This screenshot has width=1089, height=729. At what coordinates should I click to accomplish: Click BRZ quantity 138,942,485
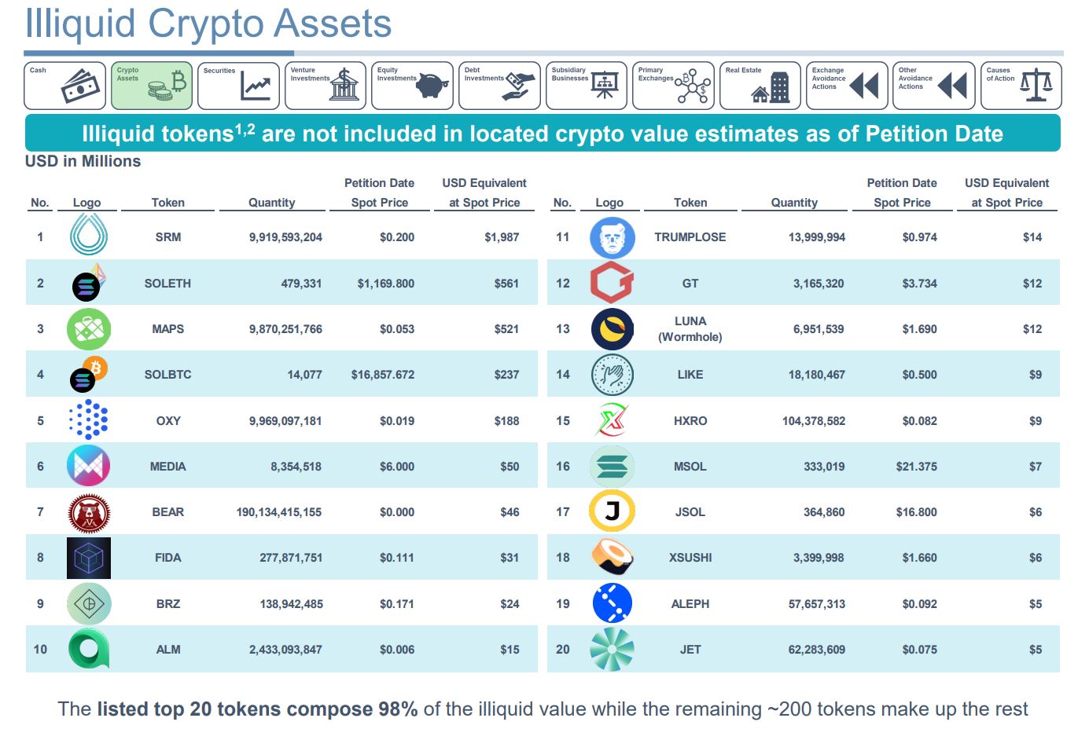click(291, 604)
